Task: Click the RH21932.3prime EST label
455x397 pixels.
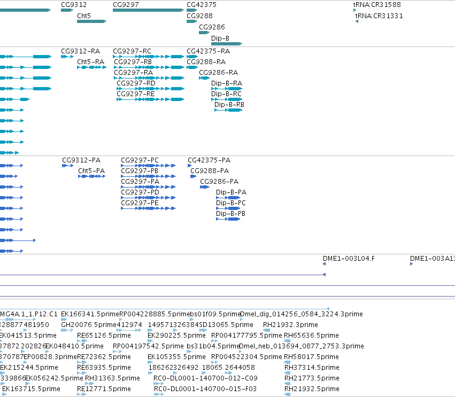Action: click(290, 325)
